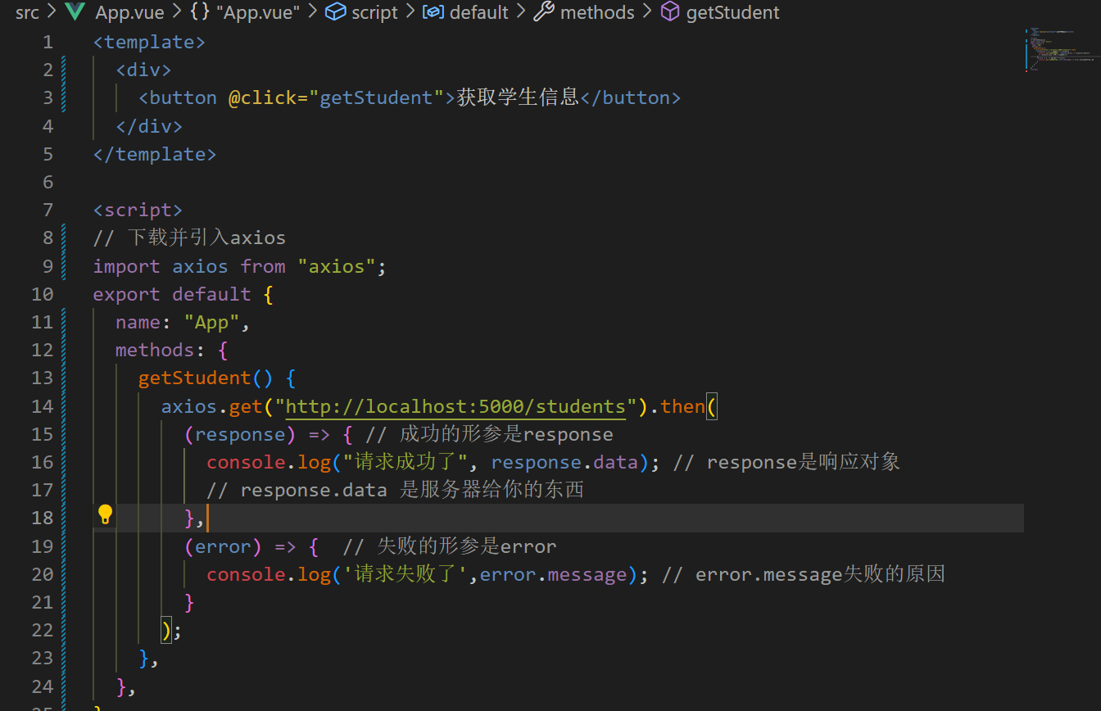Viewport: 1101px width, 711px height.
Task: Click the symbol icon before default breadcrumb
Action: tap(433, 12)
